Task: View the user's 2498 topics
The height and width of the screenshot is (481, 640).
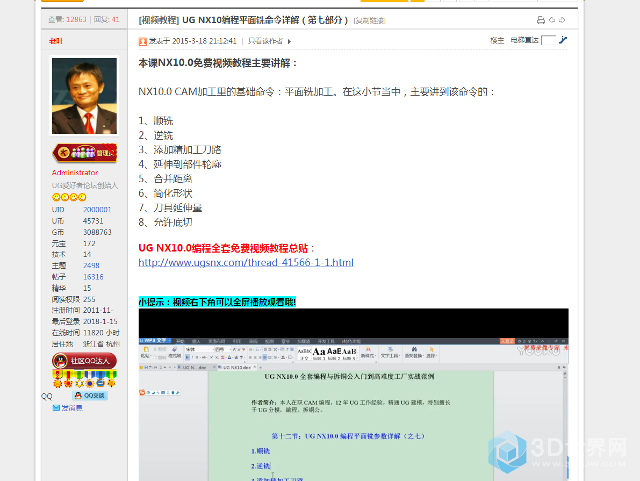Action: 91,265
